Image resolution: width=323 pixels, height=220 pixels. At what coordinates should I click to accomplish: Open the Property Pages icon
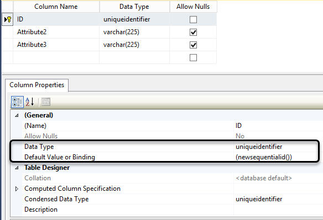46,102
